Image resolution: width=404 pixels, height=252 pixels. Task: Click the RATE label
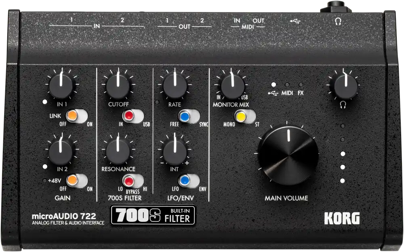(175, 104)
